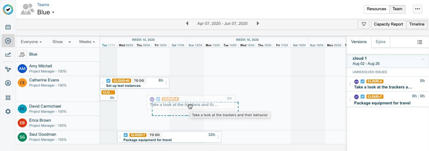
Task: Toggle checkbox icon on CLOUD-7 panel issue
Action: [x=363, y=97]
